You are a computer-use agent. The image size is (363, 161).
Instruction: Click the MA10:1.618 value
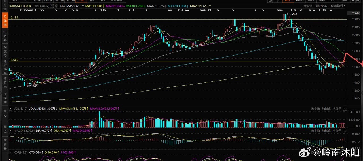pos(94,6)
